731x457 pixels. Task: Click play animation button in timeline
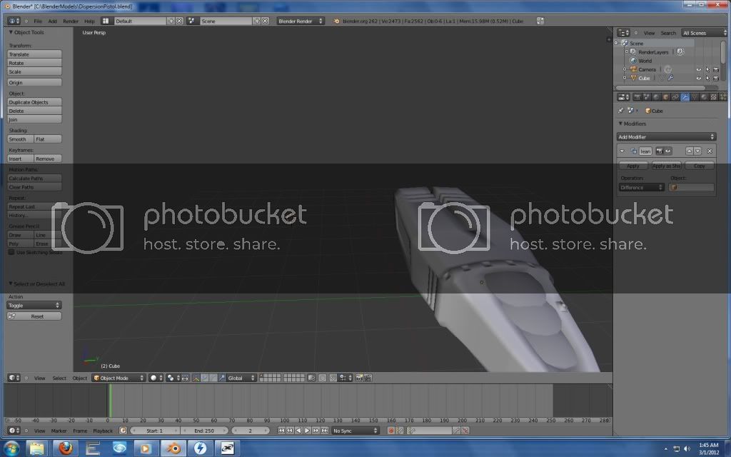pyautogui.click(x=307, y=431)
